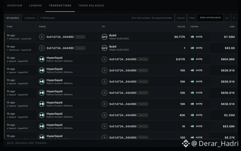
Task: Sort by the VALUE column header
Action: pyautogui.click(x=181, y=27)
